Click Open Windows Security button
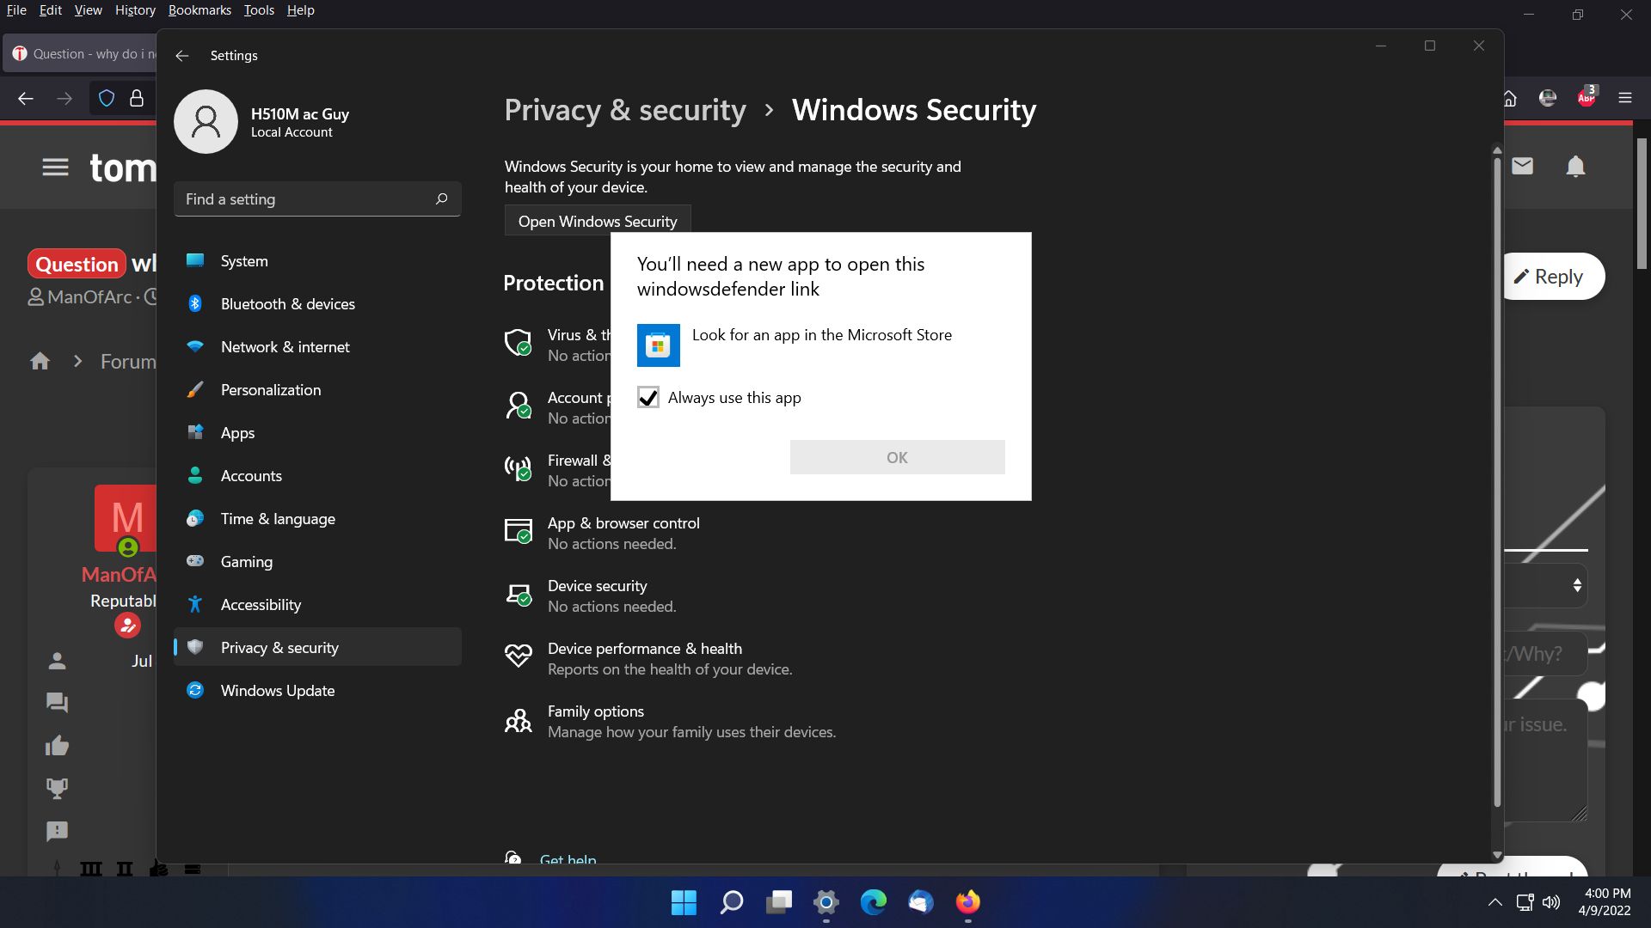Screen dimensions: 1651x928 point(598,221)
